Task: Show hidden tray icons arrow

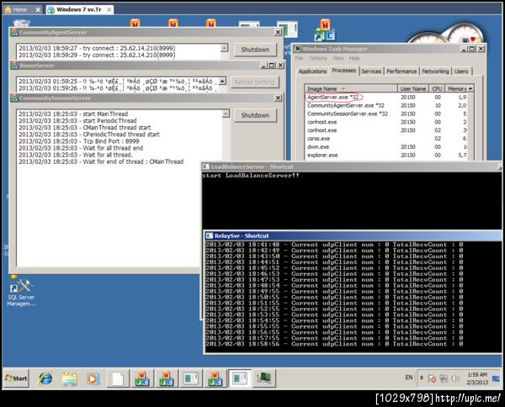Action: pyautogui.click(x=422, y=378)
